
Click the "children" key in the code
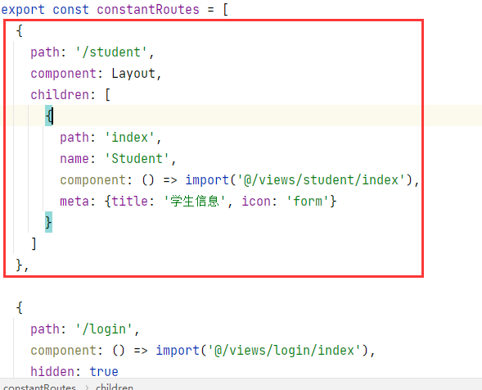coord(60,94)
